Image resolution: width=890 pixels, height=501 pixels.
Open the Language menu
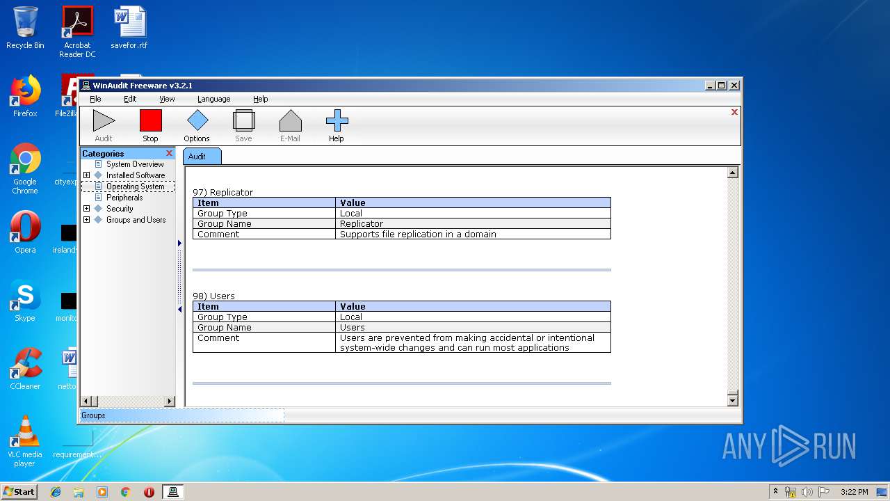coord(213,99)
